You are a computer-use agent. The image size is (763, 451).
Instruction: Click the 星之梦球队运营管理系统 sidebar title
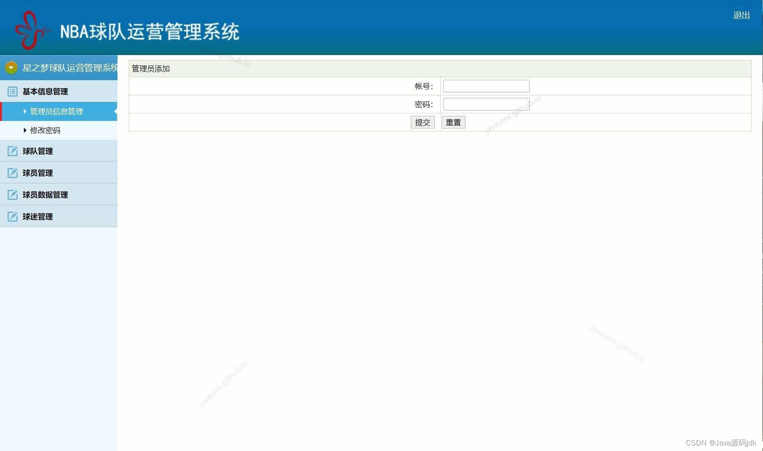pos(70,68)
